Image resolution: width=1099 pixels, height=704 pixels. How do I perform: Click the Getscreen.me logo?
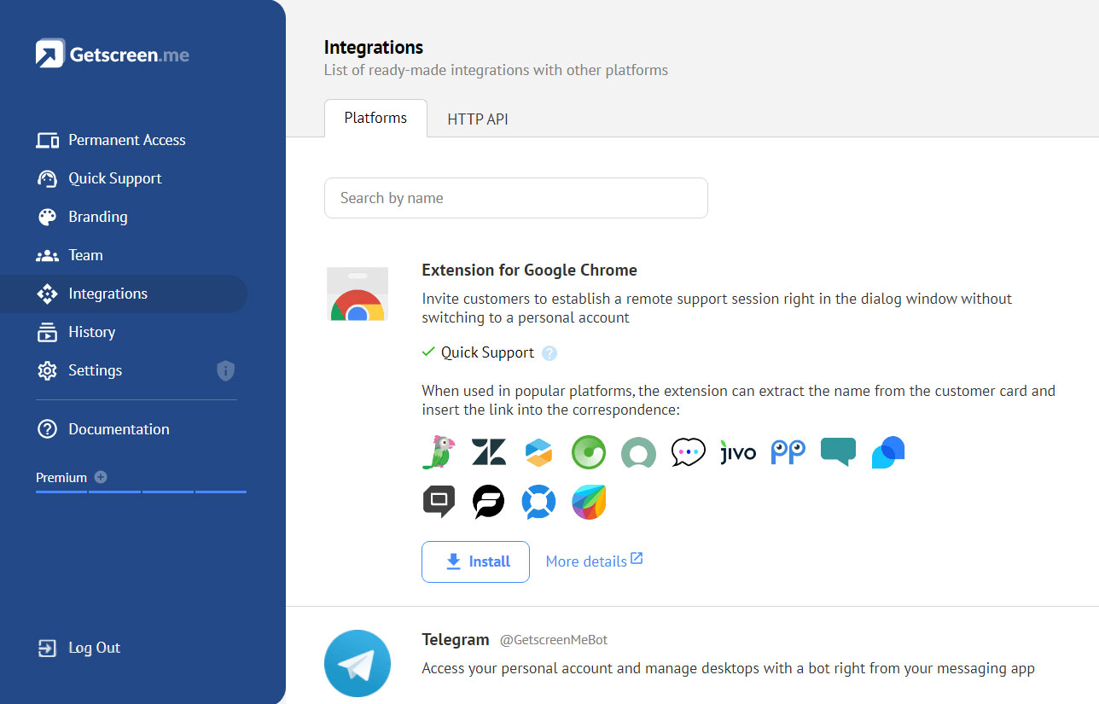click(x=113, y=55)
